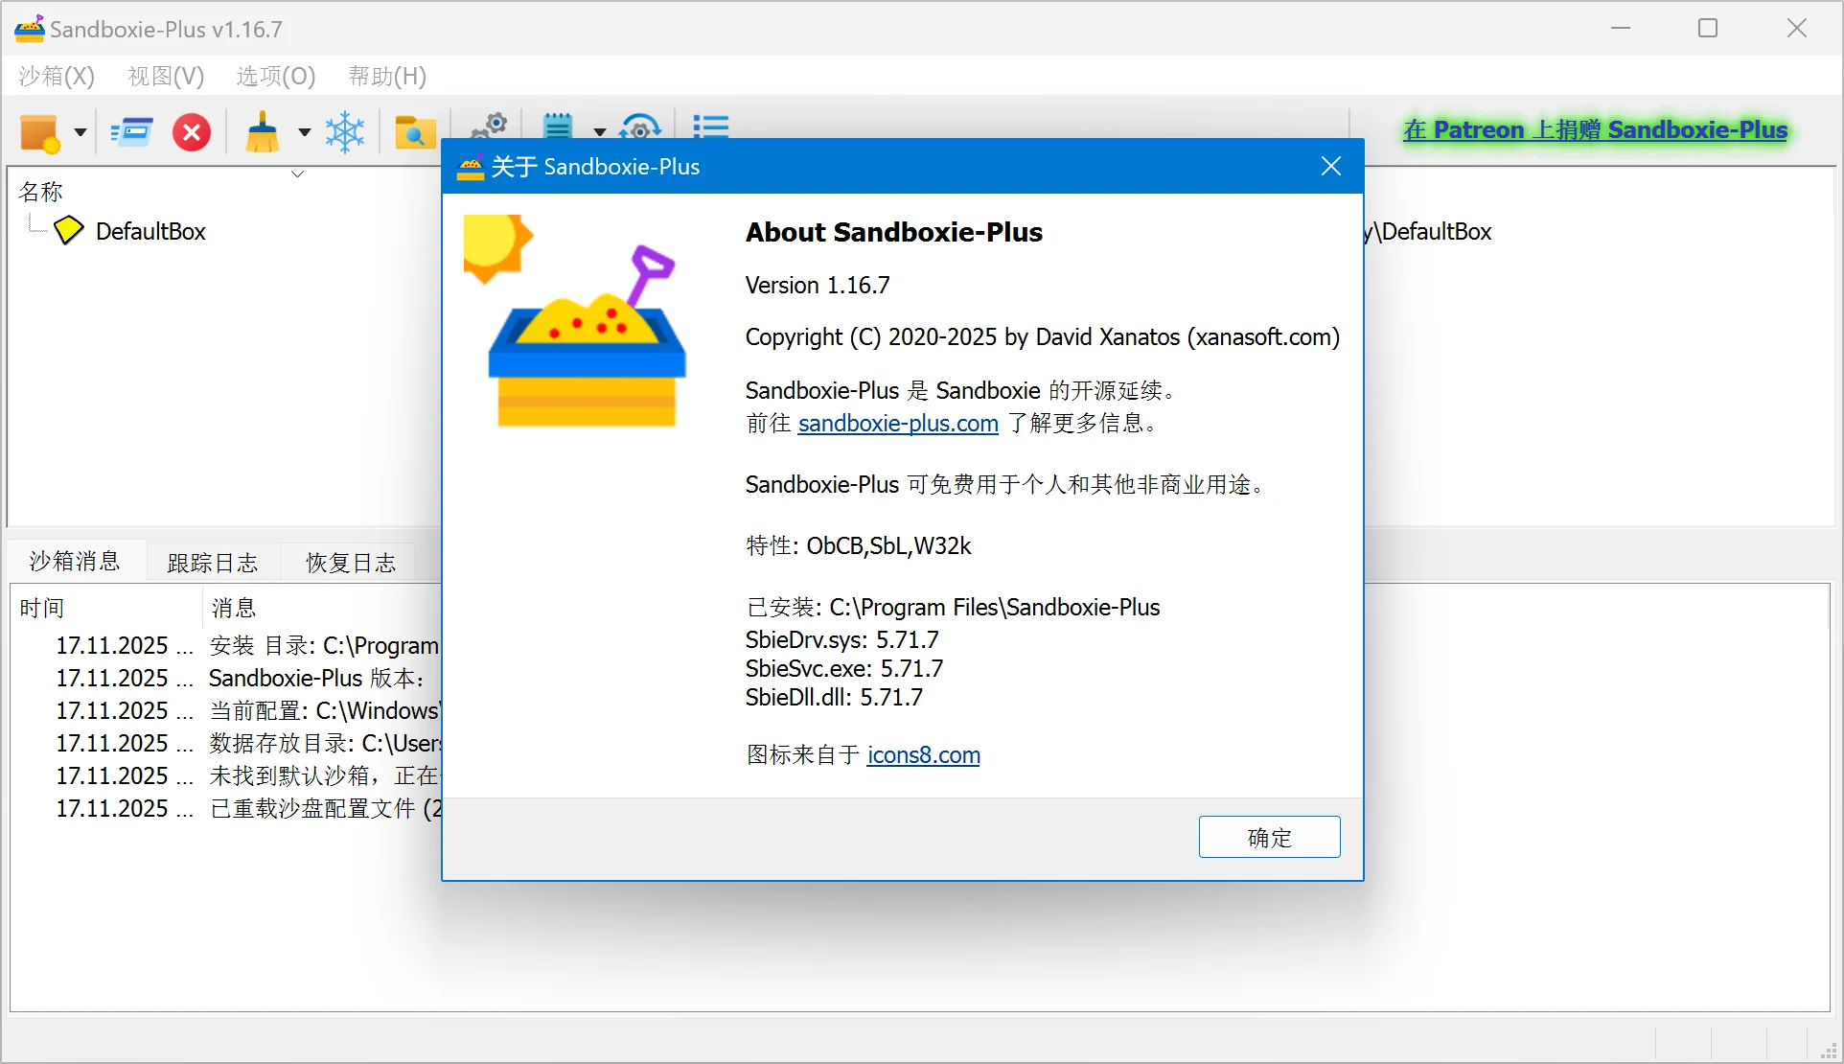Terminate all processes via the red X icon
The image size is (1844, 1064).
pos(191,132)
